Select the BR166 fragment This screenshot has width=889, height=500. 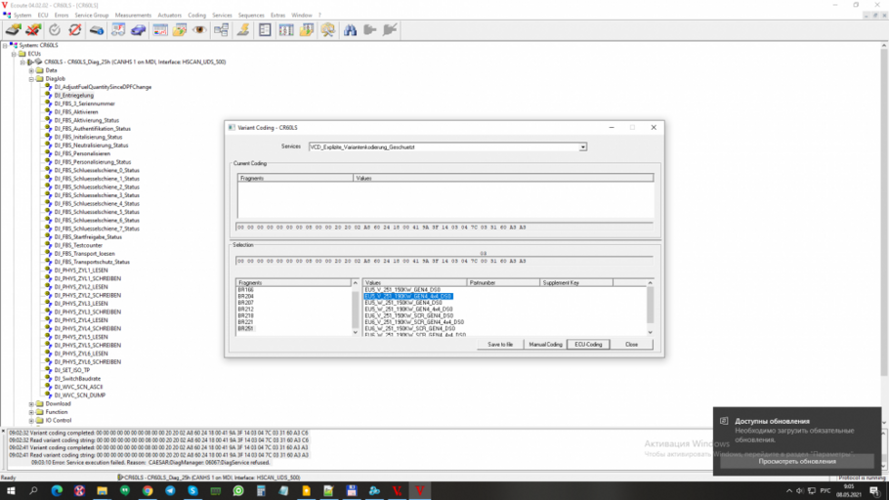[245, 290]
